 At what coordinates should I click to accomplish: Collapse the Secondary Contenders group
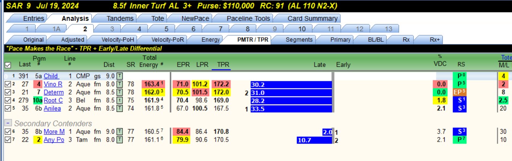[8, 123]
